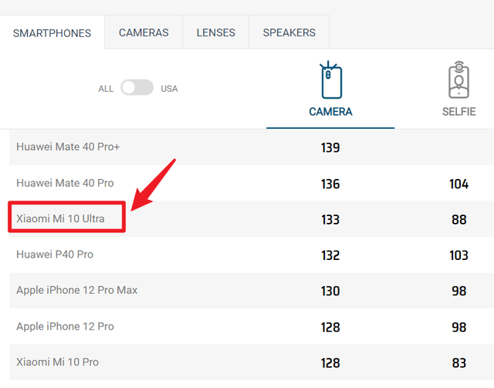Switch to the Smartphones tab
The width and height of the screenshot is (494, 388).
click(52, 32)
